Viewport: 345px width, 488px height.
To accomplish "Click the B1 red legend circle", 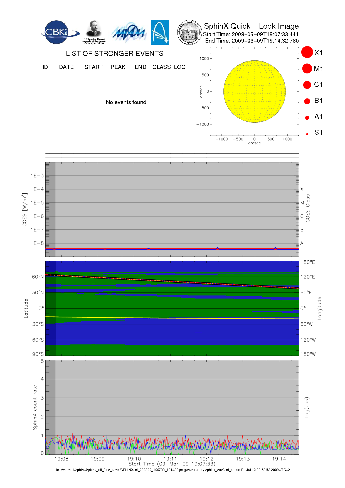I will (x=307, y=101).
